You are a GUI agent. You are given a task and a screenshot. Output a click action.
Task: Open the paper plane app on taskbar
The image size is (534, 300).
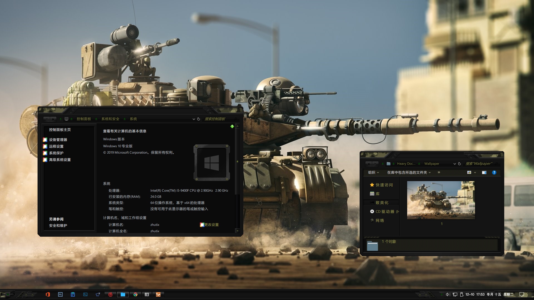(98, 294)
